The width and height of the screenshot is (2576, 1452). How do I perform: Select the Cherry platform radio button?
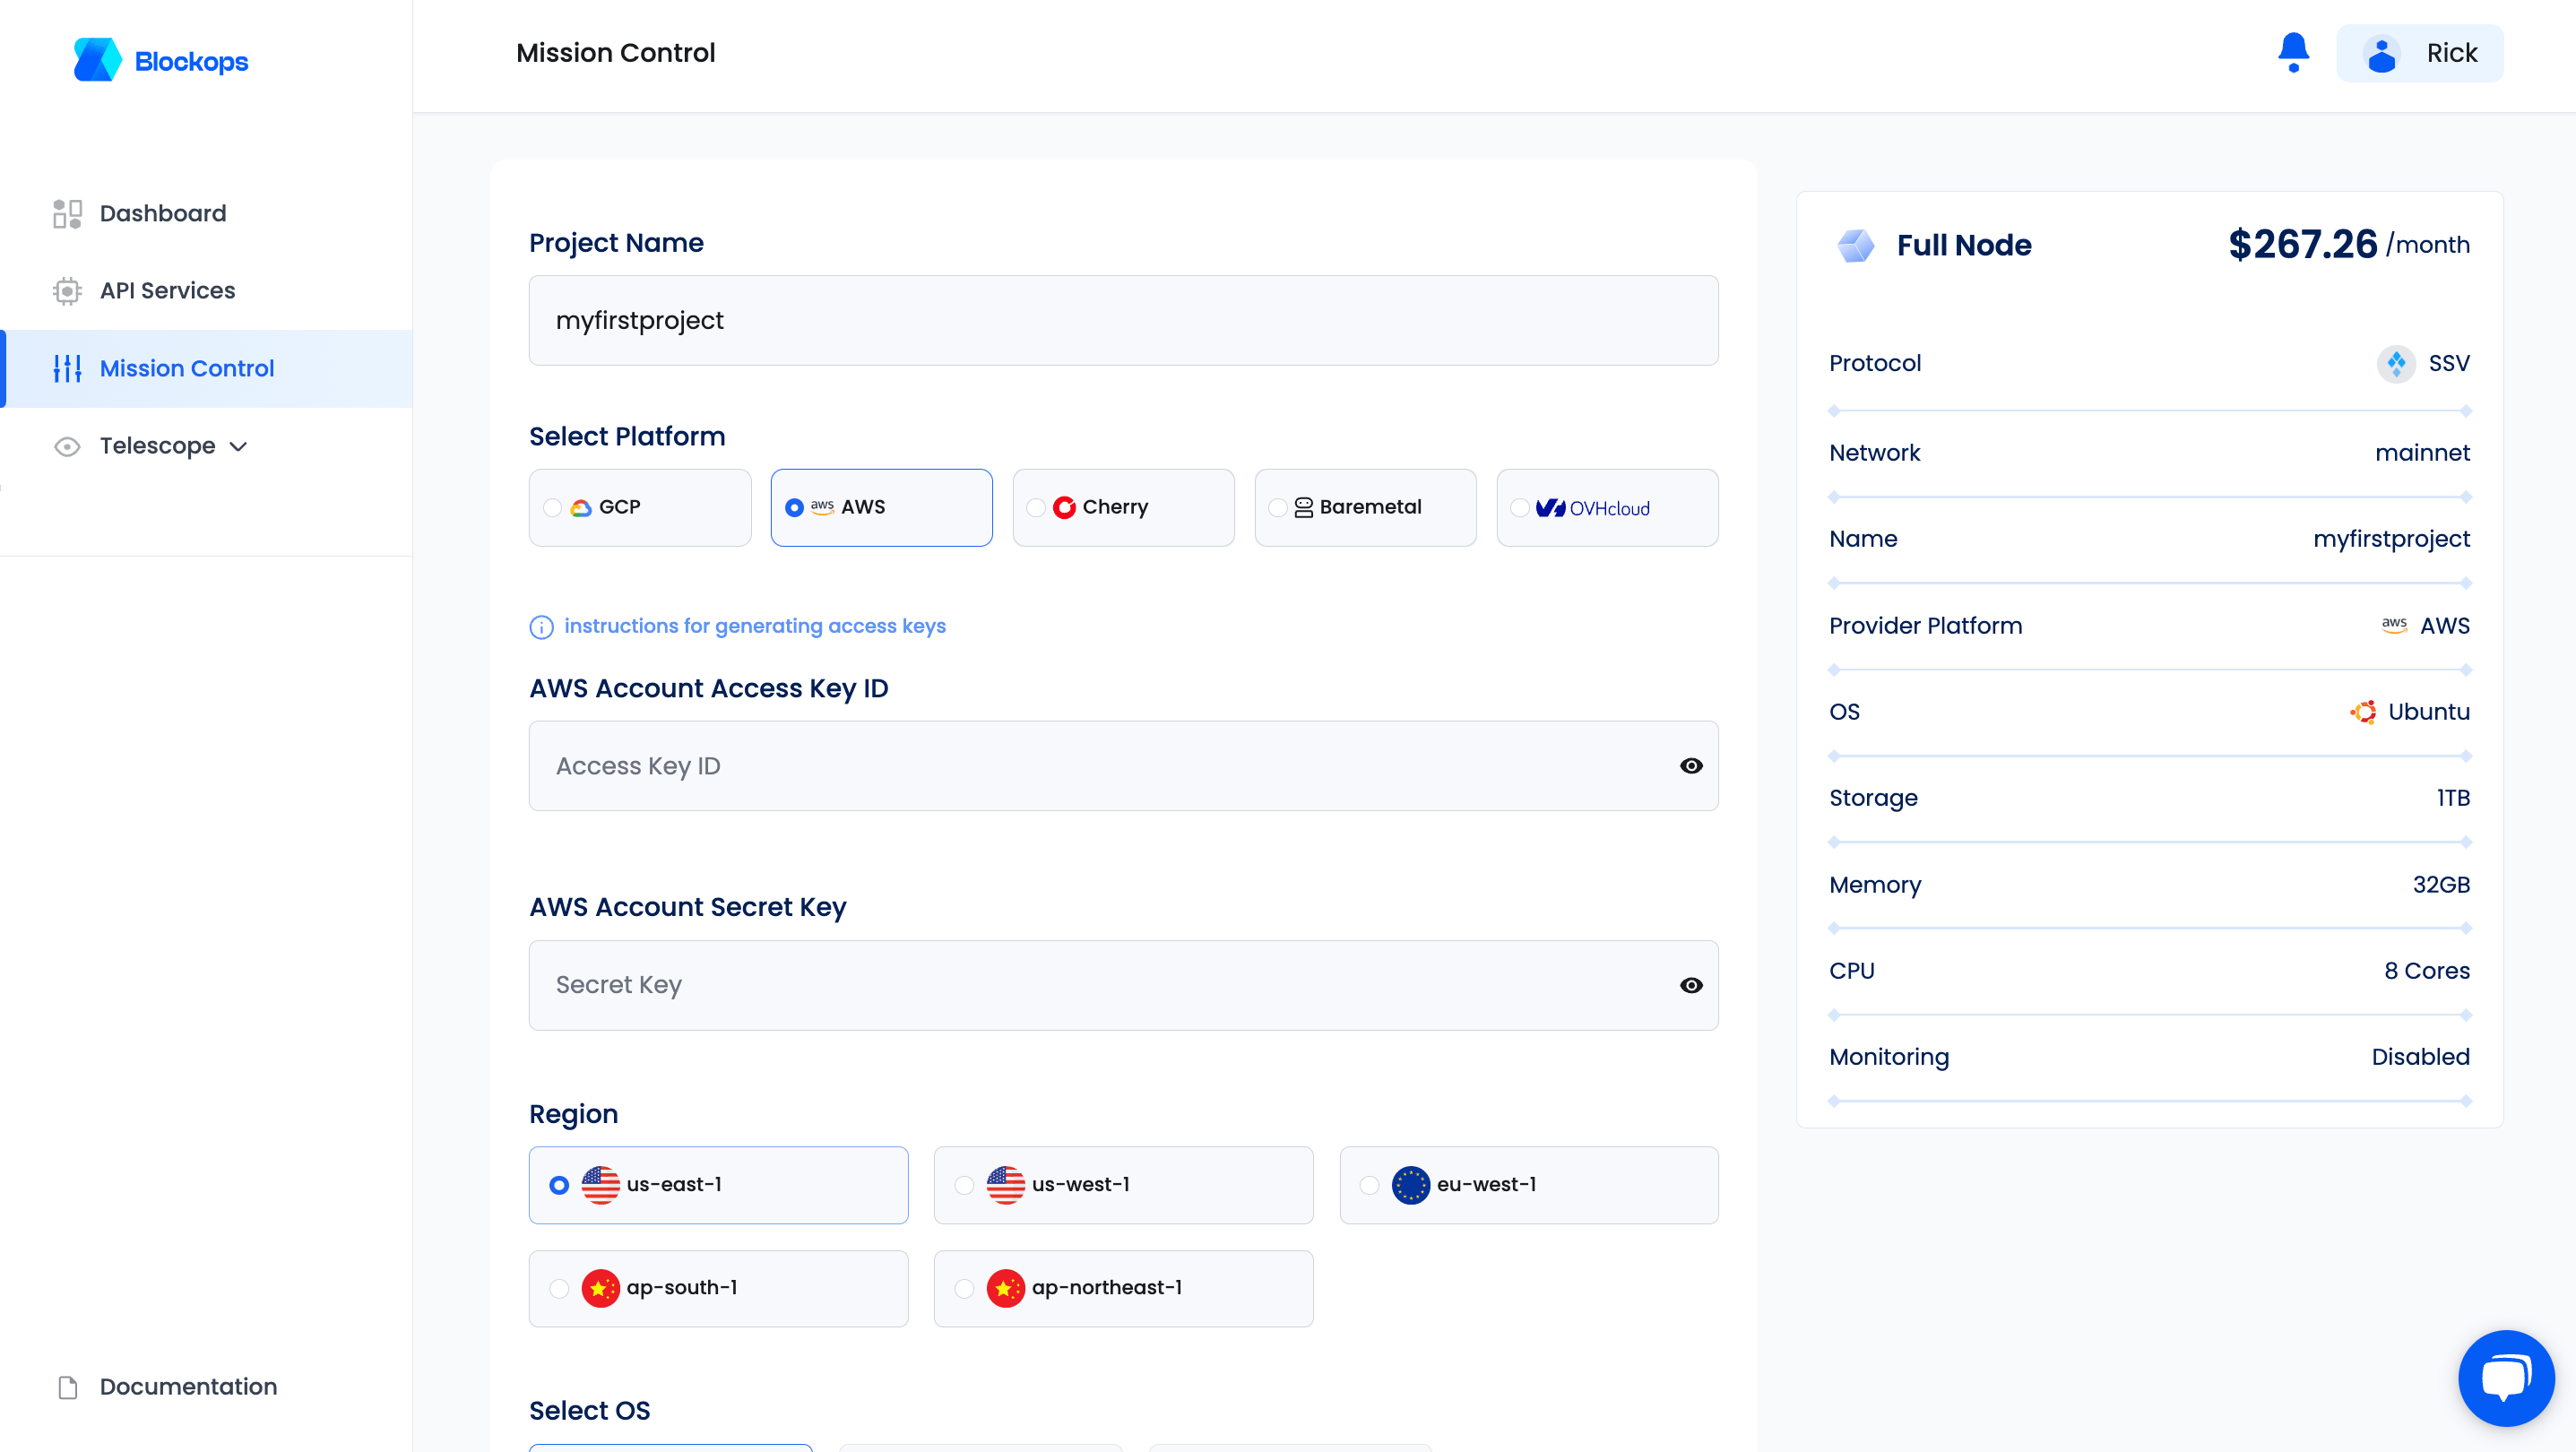(1036, 508)
